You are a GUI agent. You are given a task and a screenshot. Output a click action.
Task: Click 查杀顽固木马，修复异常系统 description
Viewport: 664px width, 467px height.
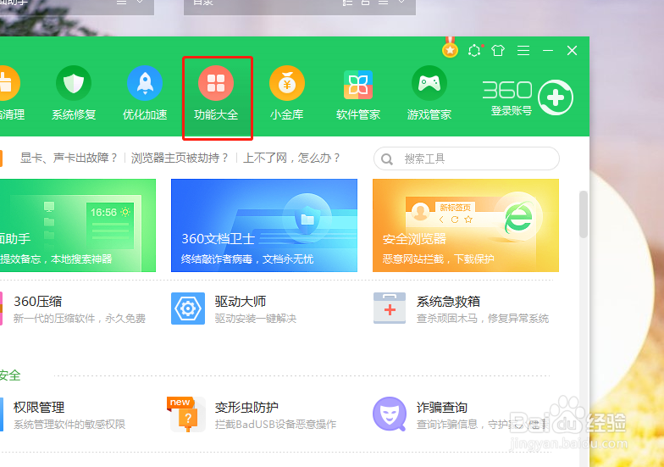tap(483, 319)
